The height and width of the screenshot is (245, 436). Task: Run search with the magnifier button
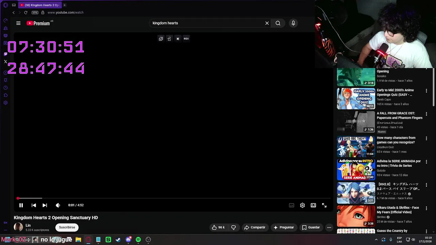click(x=278, y=23)
